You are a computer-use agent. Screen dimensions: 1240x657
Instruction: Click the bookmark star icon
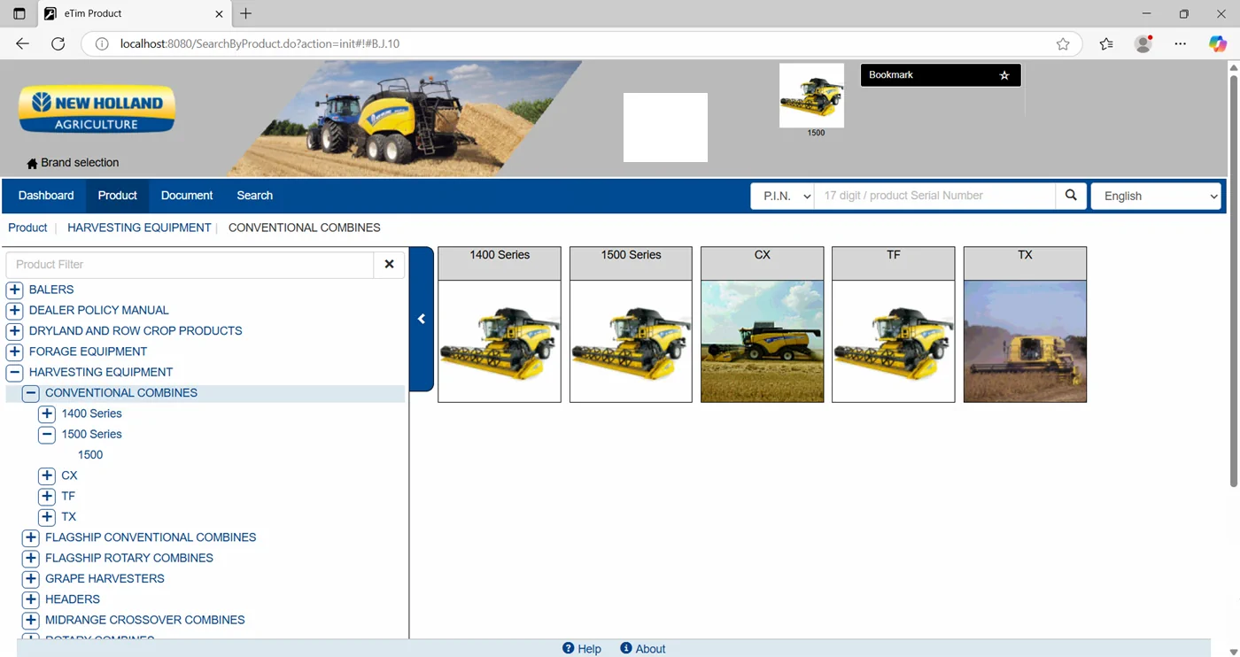tap(1004, 75)
